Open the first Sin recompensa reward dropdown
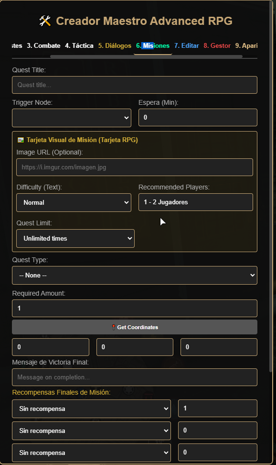Viewport: 276px width, 465px height. pyautogui.click(x=92, y=409)
